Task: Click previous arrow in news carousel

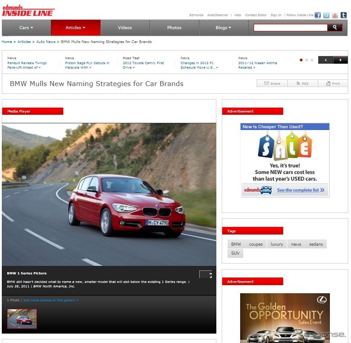Action: 325,60
